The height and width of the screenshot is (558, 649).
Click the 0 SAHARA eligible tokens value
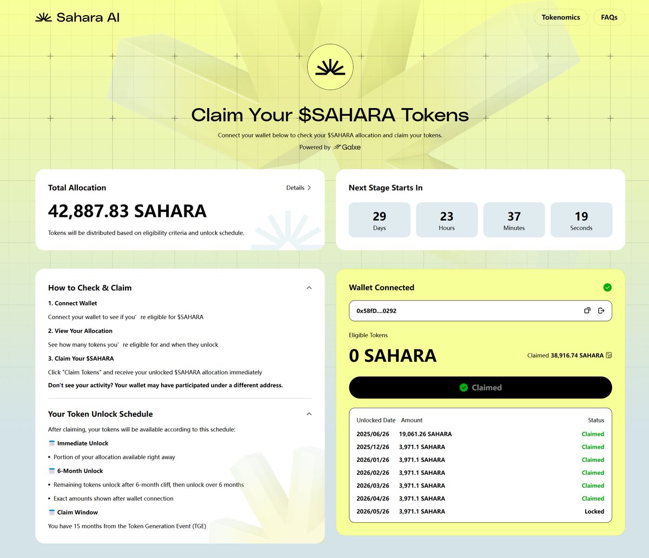[393, 356]
